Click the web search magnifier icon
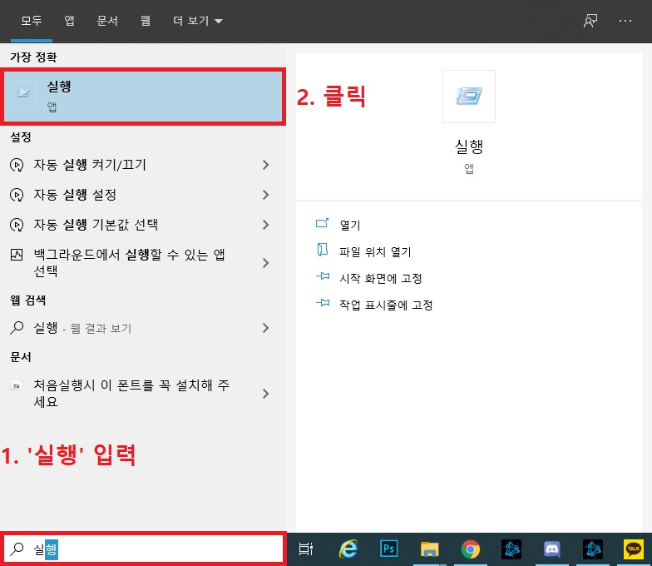 [x=17, y=328]
